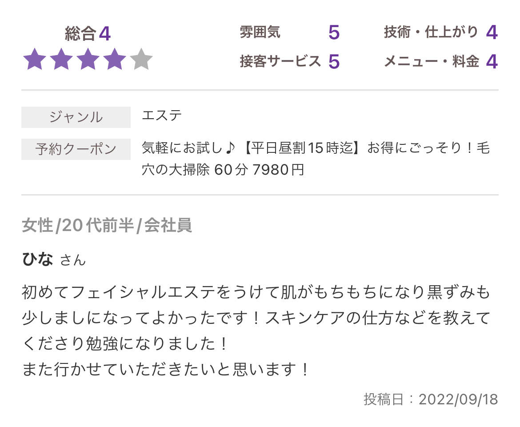This screenshot has height=427, width=520.
Task: Click the 雰囲気 category label
Action: [x=260, y=32]
